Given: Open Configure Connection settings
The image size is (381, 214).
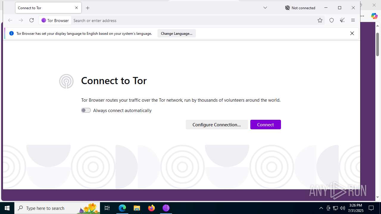Looking at the screenshot, I should click(x=217, y=125).
